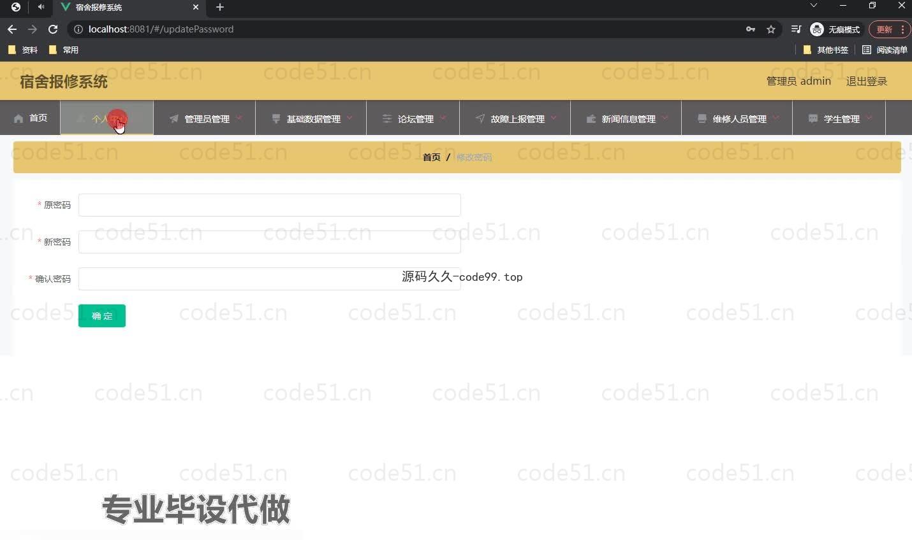
Task: Click 首页 in the breadcrumb
Action: (x=432, y=157)
